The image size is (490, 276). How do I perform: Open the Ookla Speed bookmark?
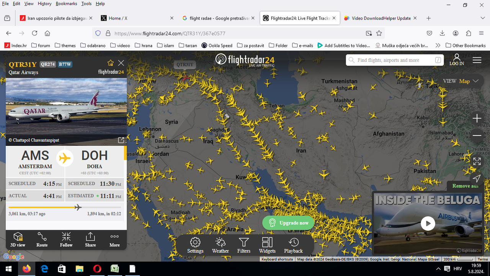tap(217, 45)
